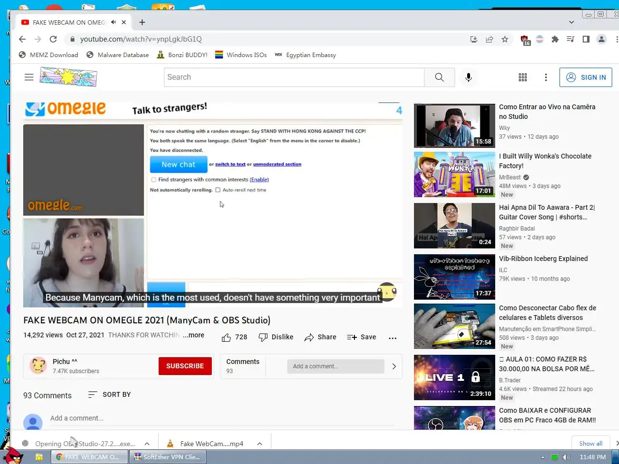Subscribe to the Pichu channel
The height and width of the screenshot is (464, 619).
point(185,366)
